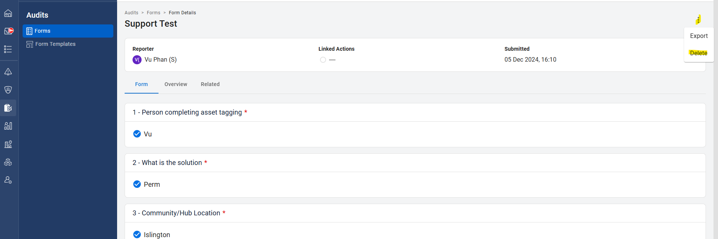Open the analytics bar chart icon
The width and height of the screenshot is (718, 239).
pos(8,126)
